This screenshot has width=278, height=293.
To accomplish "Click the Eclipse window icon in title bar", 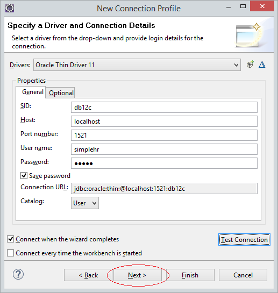I will coord(10,8).
